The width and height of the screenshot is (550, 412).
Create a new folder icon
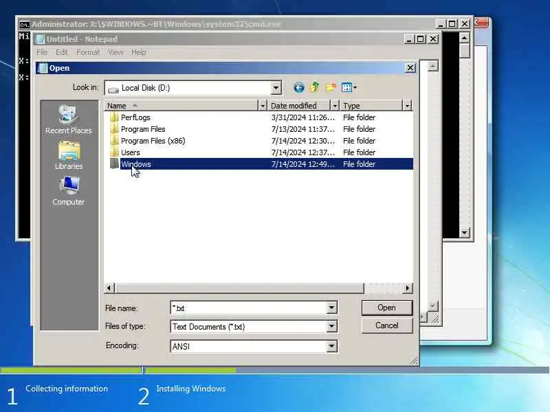331,87
